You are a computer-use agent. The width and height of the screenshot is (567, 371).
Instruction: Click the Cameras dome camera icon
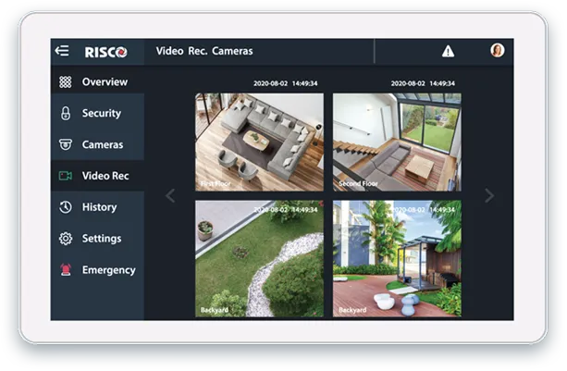click(x=66, y=144)
